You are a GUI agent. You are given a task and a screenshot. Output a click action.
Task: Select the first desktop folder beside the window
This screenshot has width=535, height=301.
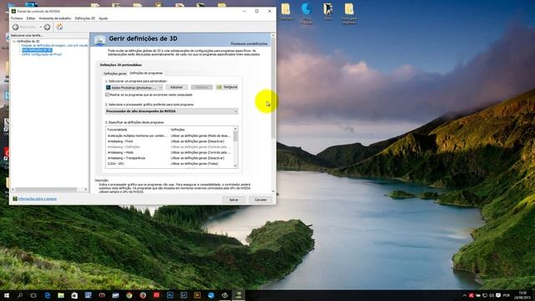click(x=286, y=9)
